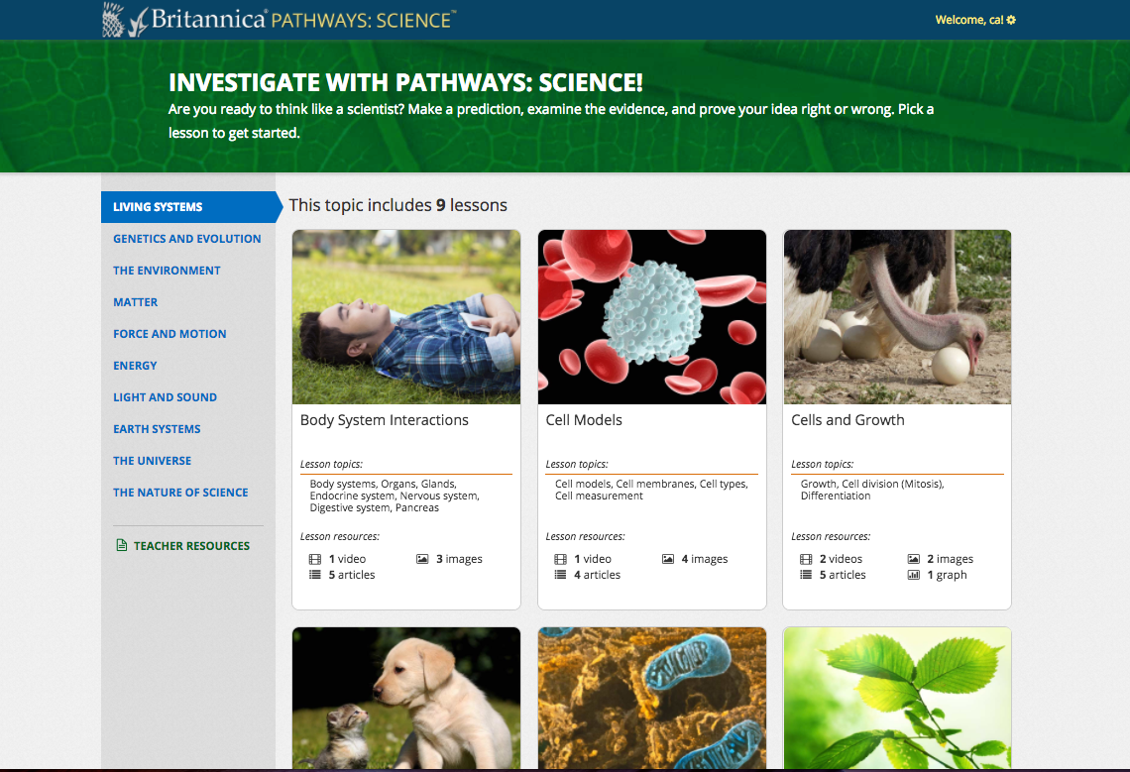Click videos icon in Cells and Growth
1130x772 pixels.
pyautogui.click(x=806, y=559)
